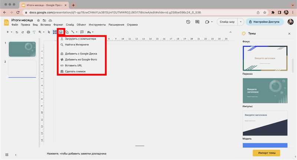Open the Ру input tools dropdown
The width and height of the screenshot is (297, 160).
(x=90, y=32)
